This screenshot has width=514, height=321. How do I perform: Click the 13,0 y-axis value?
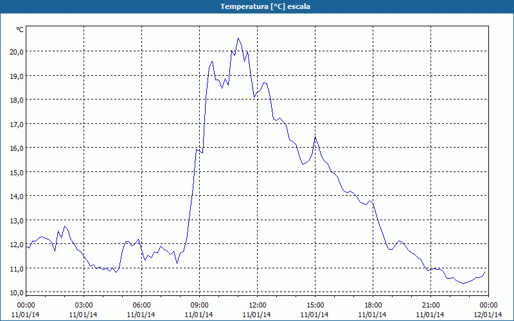pyautogui.click(x=17, y=221)
